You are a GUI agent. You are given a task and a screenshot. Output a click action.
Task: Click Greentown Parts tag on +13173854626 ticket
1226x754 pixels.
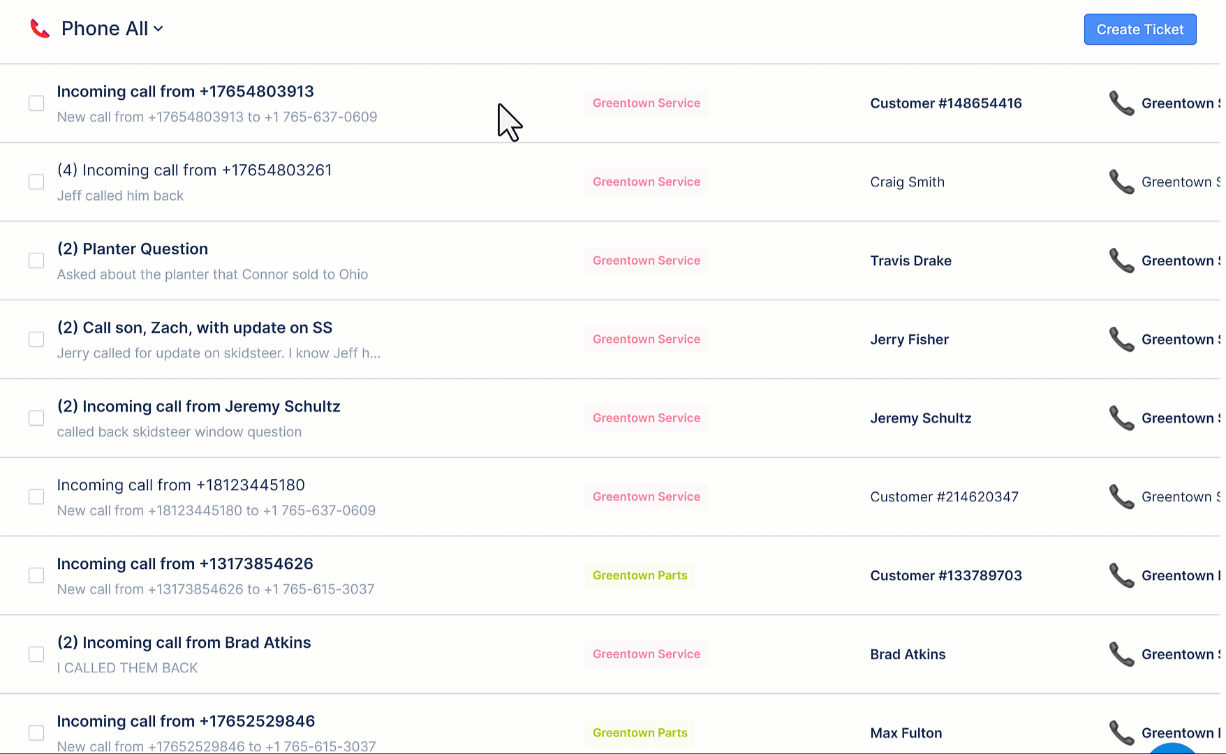pos(640,576)
